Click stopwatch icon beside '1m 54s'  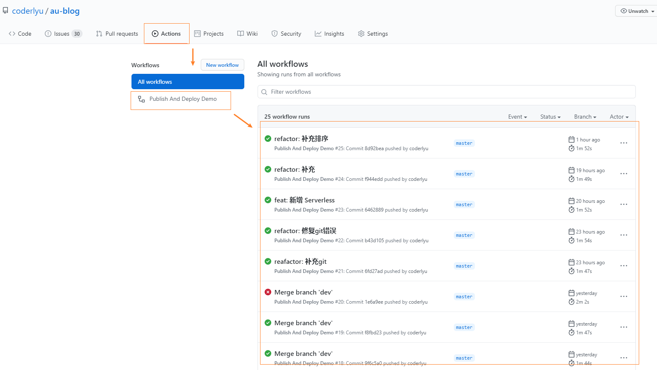pos(572,240)
